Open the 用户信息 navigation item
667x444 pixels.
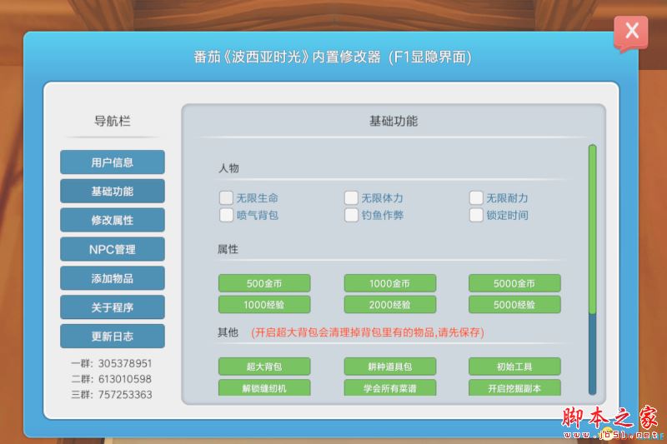point(113,162)
